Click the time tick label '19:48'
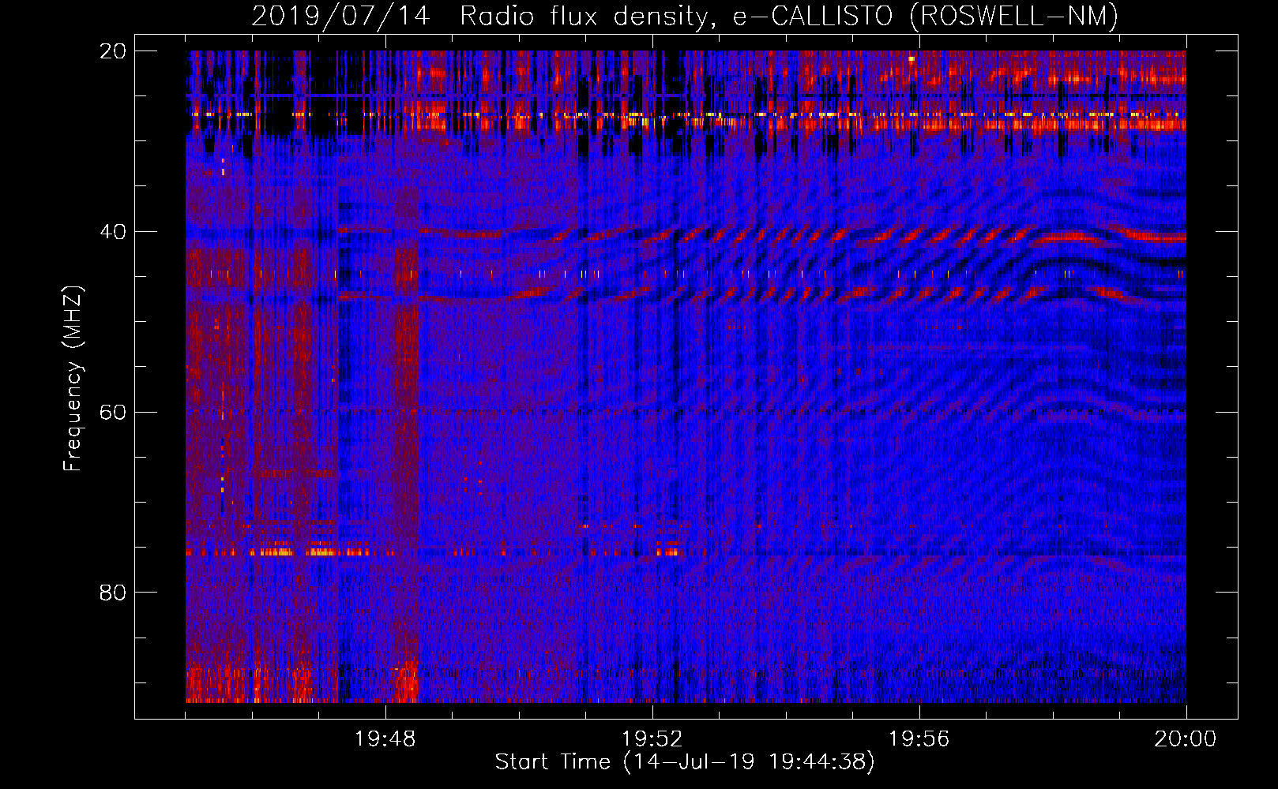The image size is (1278, 789). pos(385,739)
